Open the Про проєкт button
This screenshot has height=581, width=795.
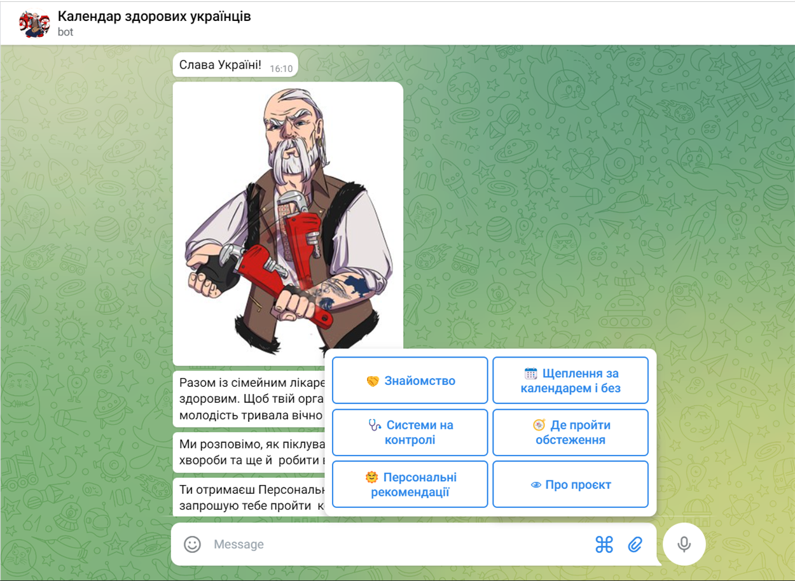[x=570, y=484]
